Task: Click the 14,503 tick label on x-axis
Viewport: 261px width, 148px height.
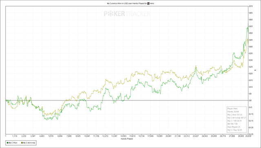Action: click(x=123, y=136)
